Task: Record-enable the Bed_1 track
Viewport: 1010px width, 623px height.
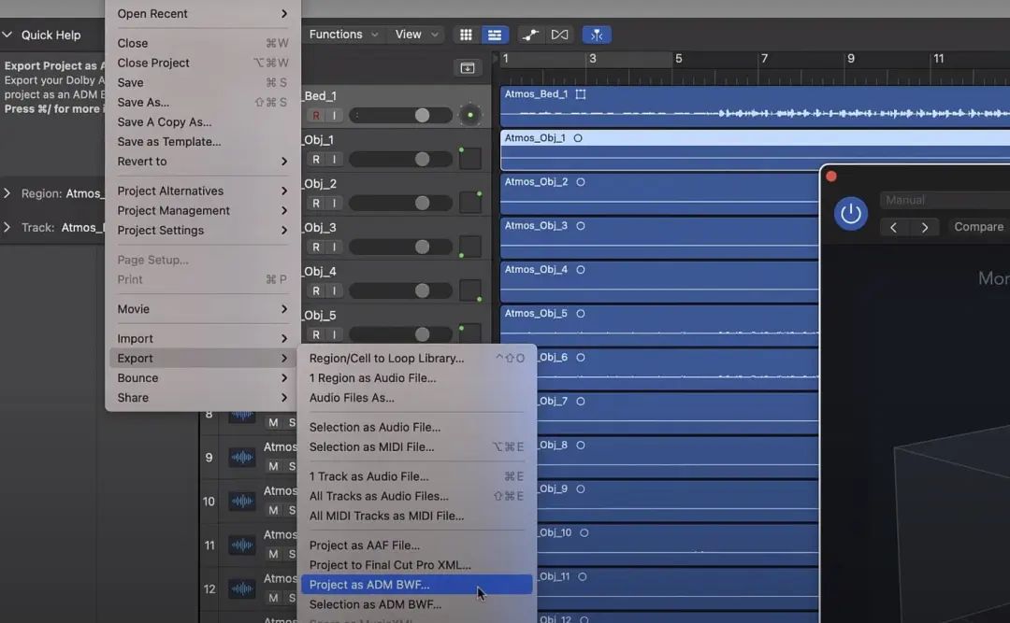Action: tap(316, 115)
